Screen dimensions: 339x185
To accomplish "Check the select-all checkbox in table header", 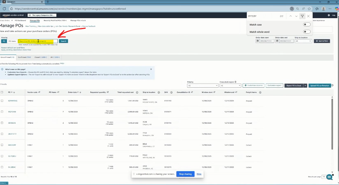I will click(x=2, y=92).
